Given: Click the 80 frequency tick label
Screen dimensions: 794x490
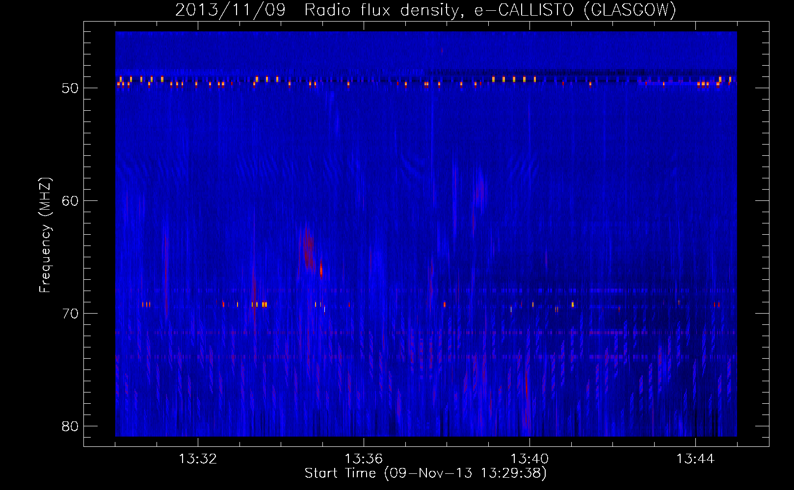Looking at the screenshot, I should click(70, 426).
